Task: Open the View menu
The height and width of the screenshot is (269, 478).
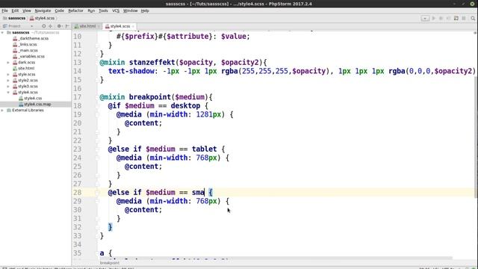Action: (x=27, y=10)
